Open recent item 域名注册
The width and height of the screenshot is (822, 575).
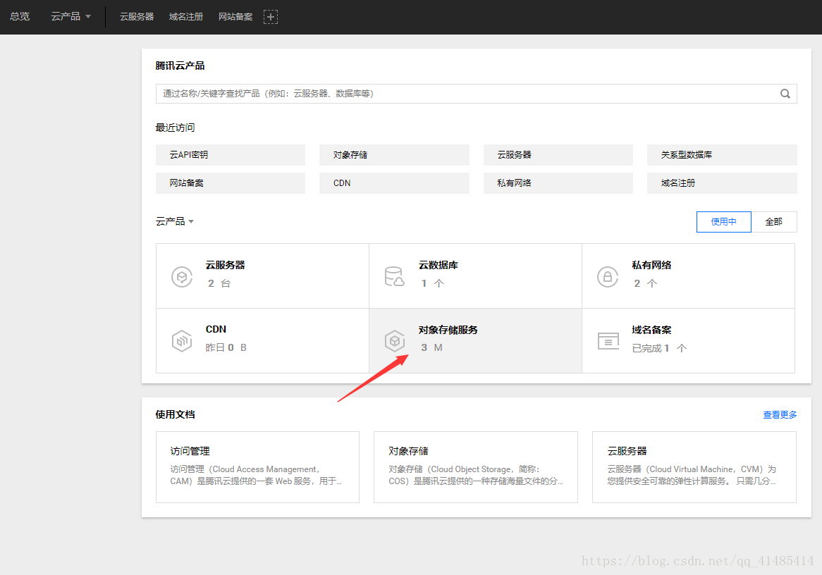(x=722, y=183)
